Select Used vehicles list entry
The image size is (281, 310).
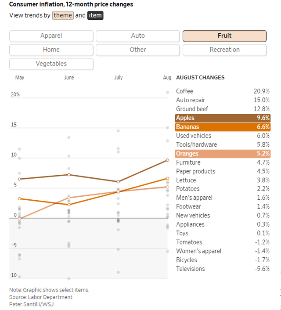223,136
